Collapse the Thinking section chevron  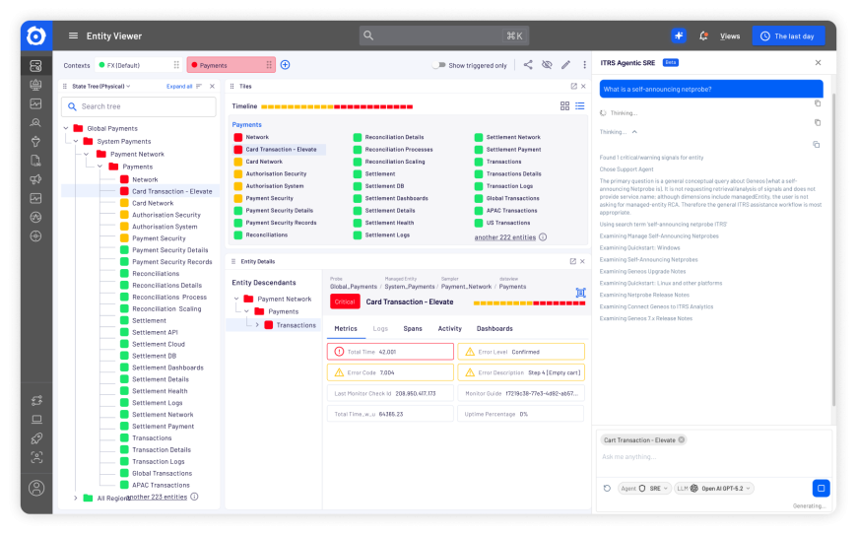(x=634, y=132)
